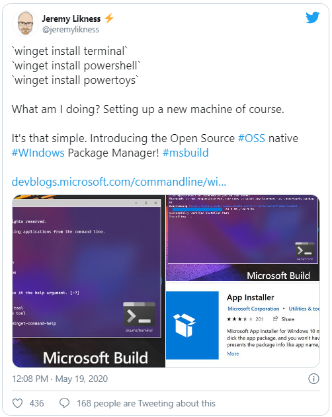Open Jeremy Likness profile avatar

coord(25,23)
